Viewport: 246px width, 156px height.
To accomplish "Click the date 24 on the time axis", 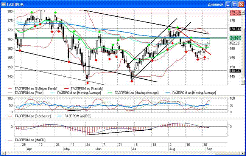I will click(88, 145).
